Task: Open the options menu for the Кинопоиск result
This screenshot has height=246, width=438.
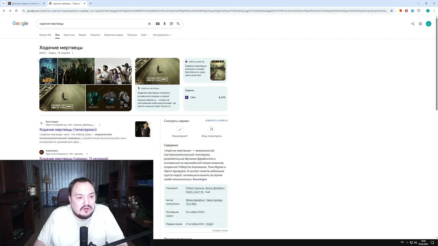Action: 87,154
